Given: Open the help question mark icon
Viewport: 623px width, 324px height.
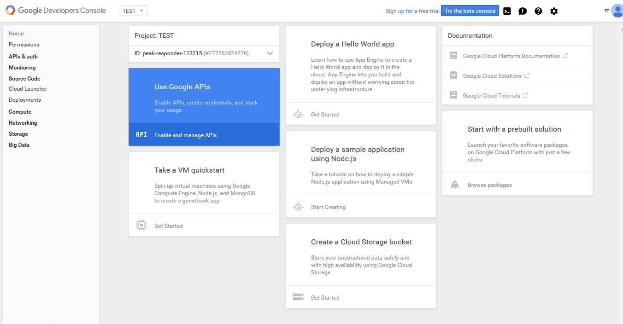Looking at the screenshot, I should pyautogui.click(x=538, y=11).
